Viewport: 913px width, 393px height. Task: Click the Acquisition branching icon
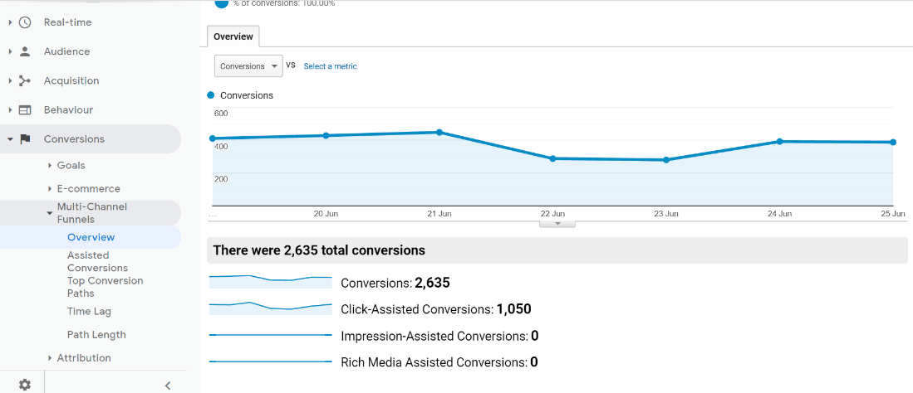point(24,80)
